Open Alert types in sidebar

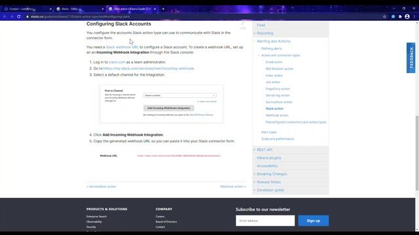coord(269,132)
